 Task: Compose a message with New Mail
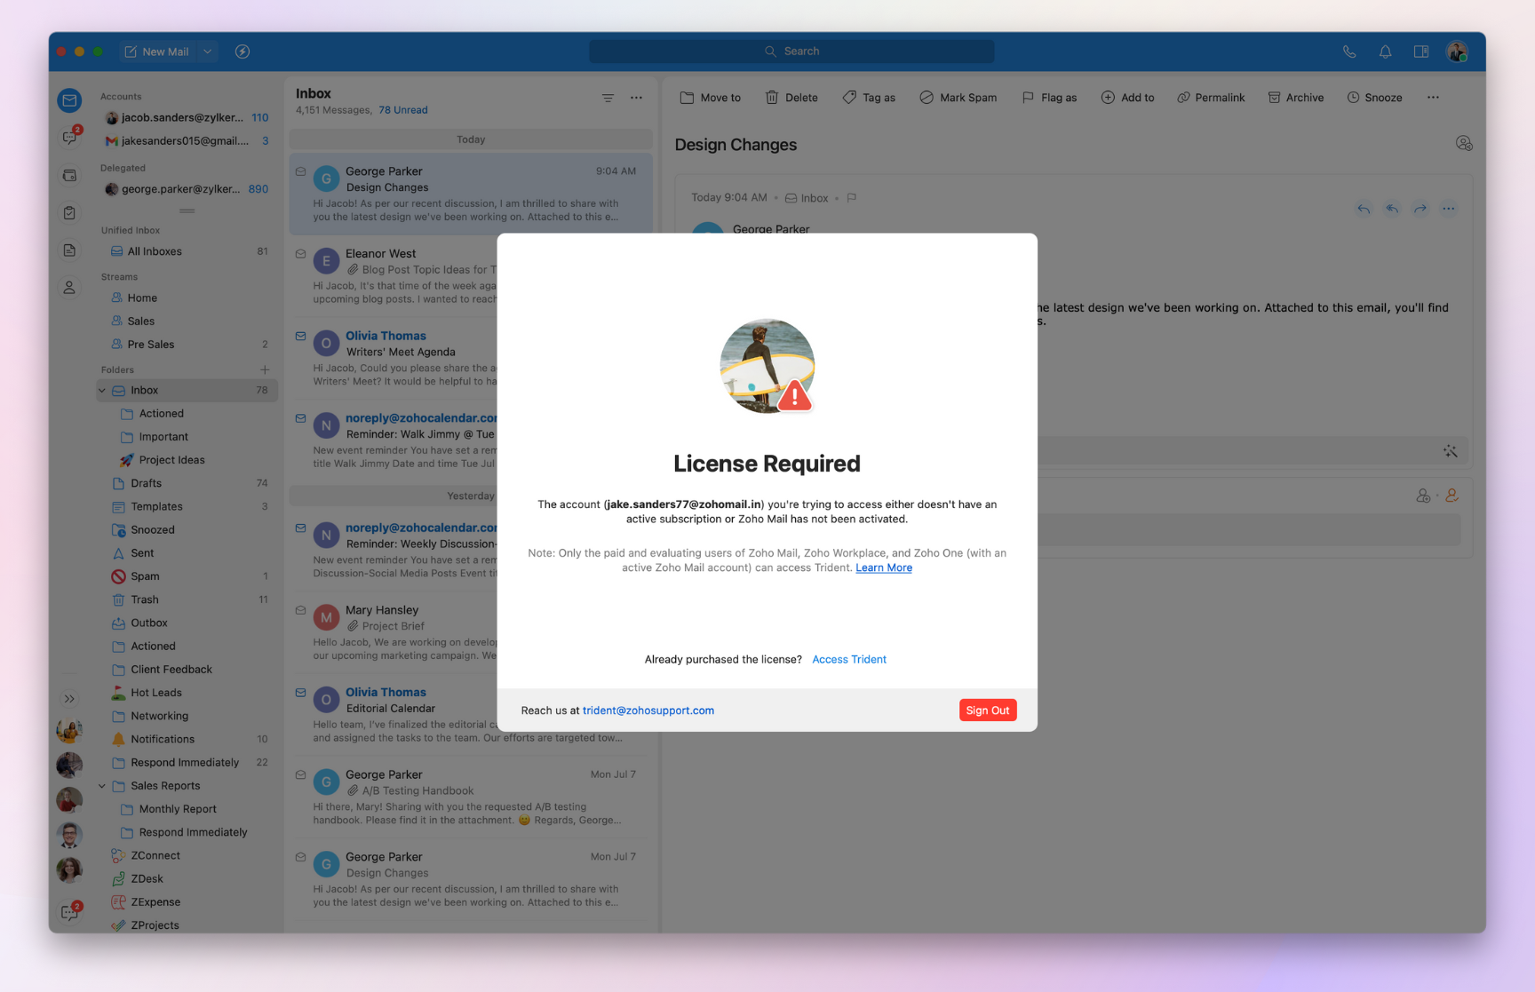157,52
